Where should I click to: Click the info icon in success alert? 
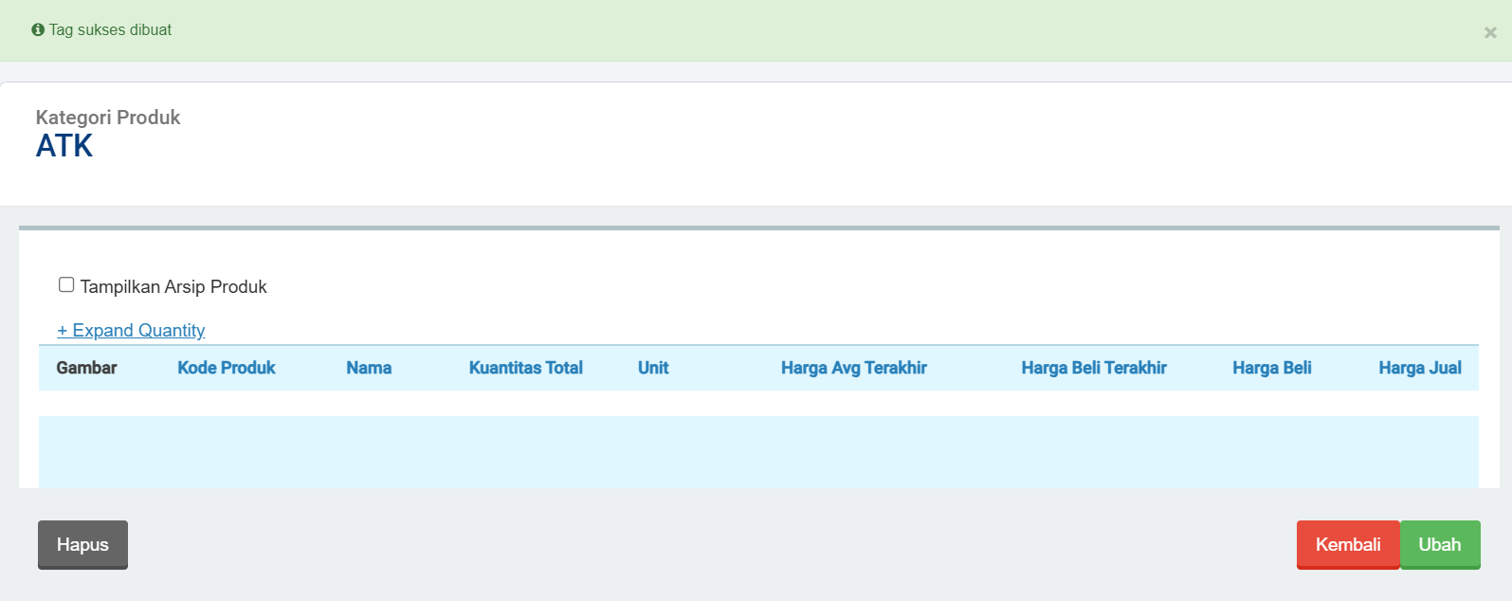[38, 30]
